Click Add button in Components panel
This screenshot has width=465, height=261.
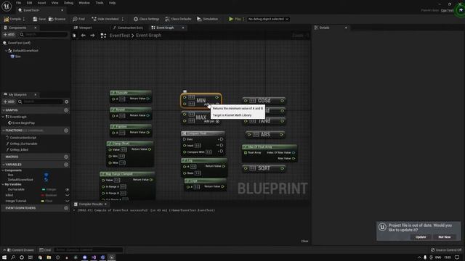click(x=9, y=35)
